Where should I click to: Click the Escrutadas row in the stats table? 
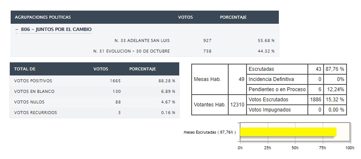pos(297,69)
